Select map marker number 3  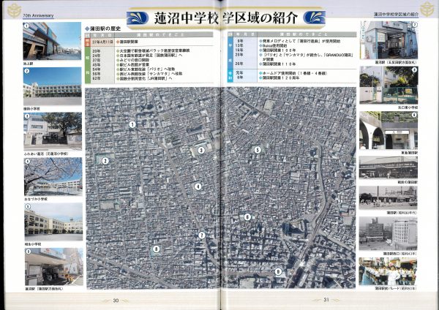(x=201, y=150)
